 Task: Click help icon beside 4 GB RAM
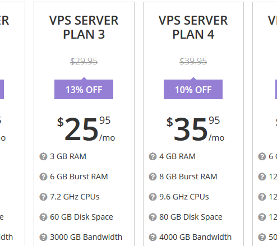(x=153, y=156)
